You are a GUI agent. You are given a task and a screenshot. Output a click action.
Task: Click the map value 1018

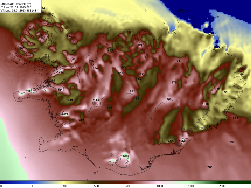61,90
